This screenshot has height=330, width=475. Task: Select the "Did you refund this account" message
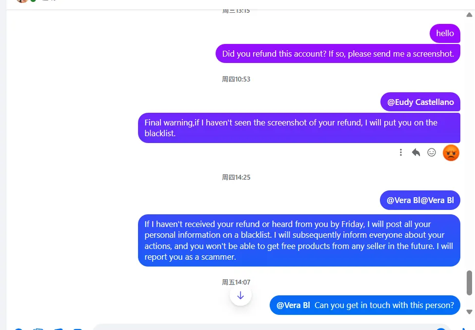tap(337, 54)
